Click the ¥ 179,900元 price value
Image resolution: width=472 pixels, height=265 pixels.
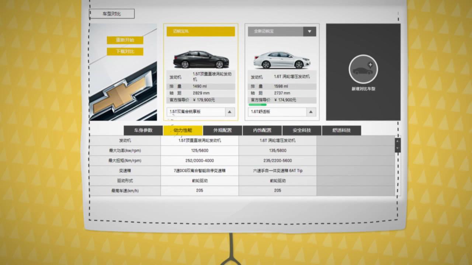204,100
